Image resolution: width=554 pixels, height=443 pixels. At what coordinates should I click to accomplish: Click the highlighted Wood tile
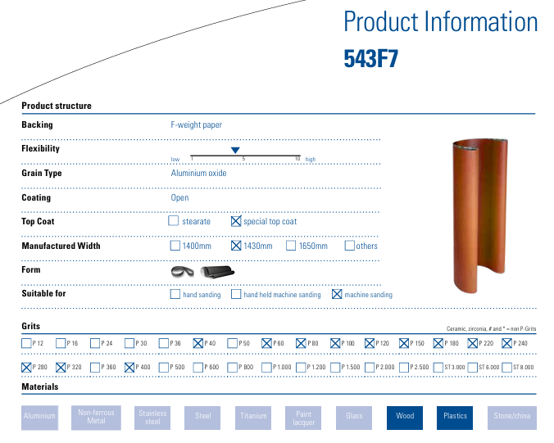point(405,418)
